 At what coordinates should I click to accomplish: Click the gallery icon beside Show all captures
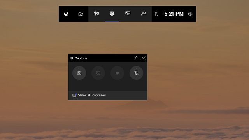pos(74,95)
